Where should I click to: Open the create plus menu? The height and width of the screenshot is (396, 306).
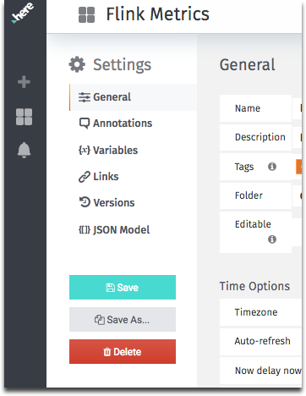[24, 82]
